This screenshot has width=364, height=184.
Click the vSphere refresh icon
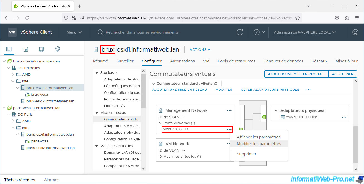tap(240, 32)
